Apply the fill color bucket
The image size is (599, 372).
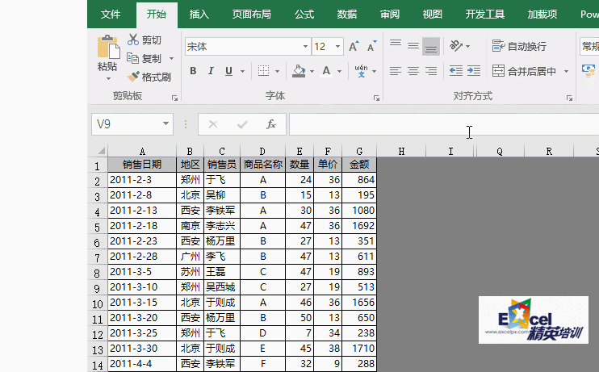point(299,71)
